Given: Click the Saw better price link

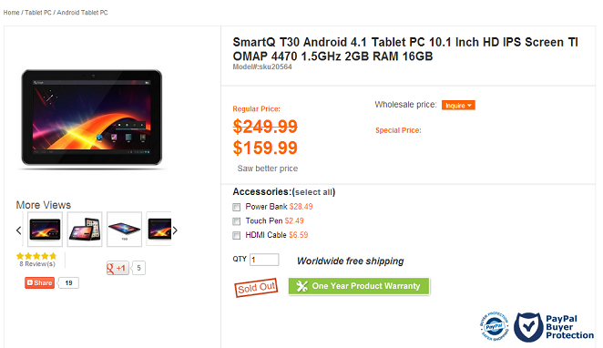Looking at the screenshot, I should pyautogui.click(x=268, y=169).
